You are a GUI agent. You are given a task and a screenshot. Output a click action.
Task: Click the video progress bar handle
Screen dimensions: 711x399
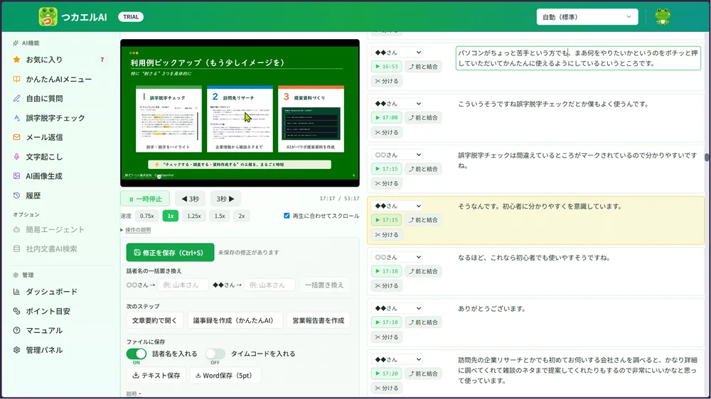[x=159, y=177]
